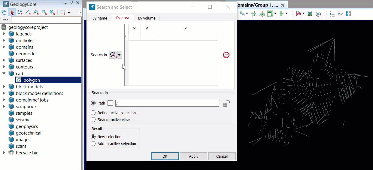Activate the dotted marquee selection tool

62,12
